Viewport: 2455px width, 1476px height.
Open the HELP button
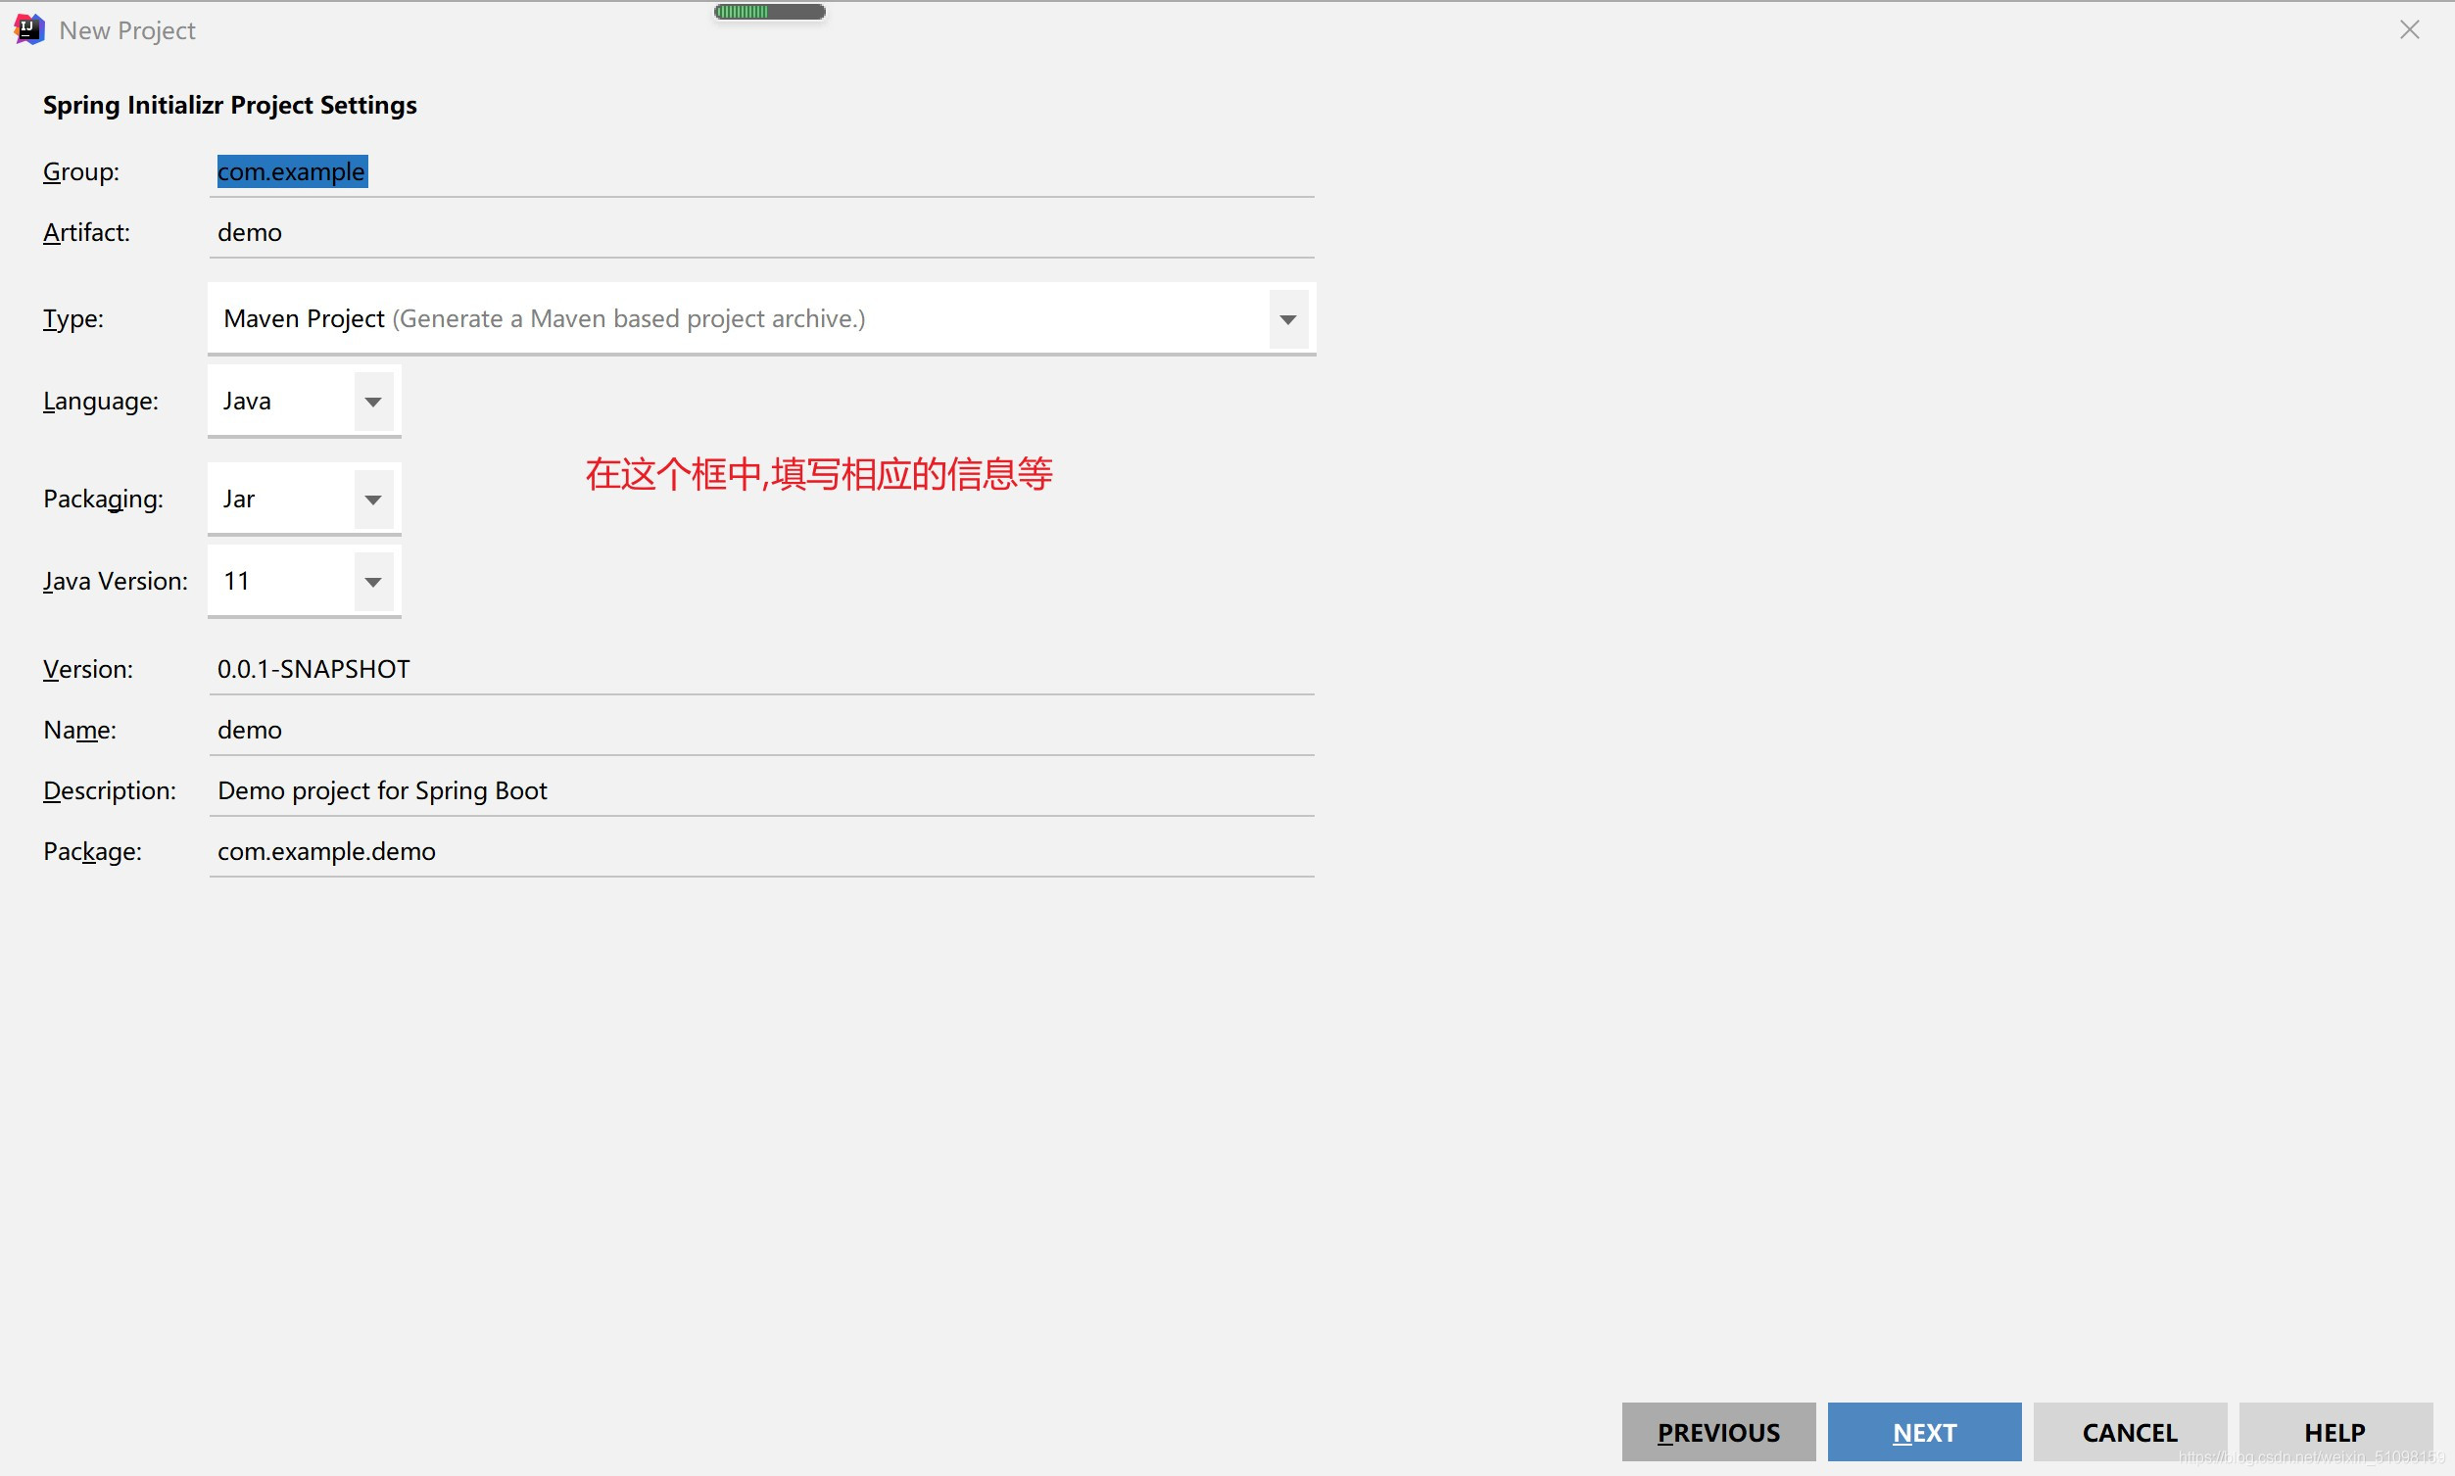click(2335, 1431)
